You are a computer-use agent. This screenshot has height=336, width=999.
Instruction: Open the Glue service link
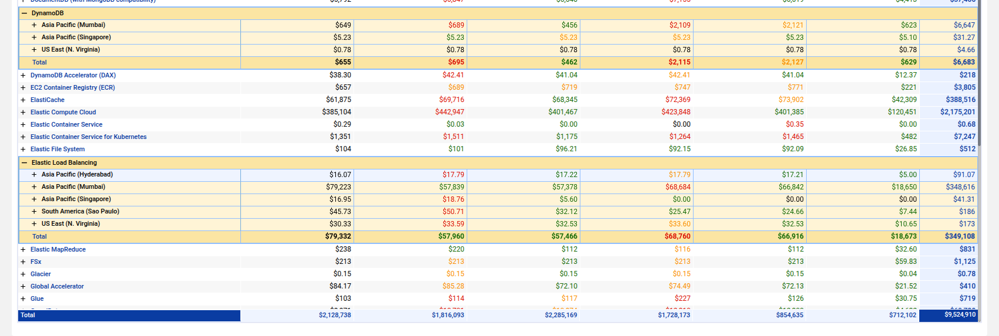tap(37, 298)
